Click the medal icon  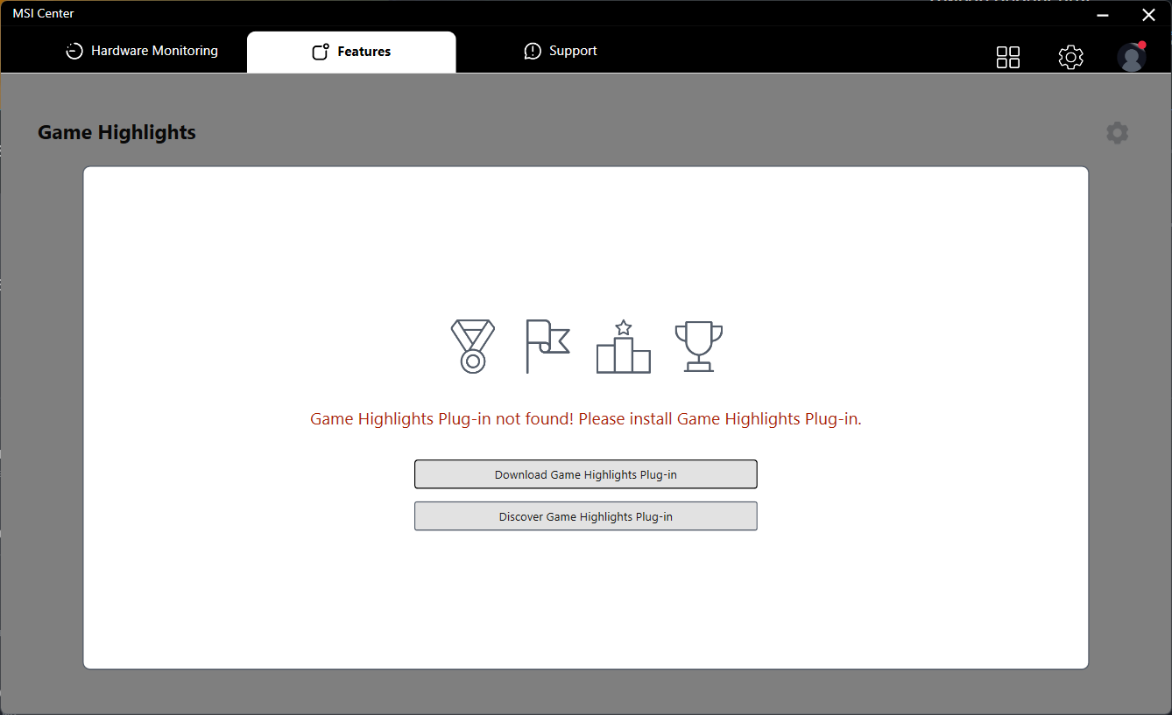coord(473,347)
